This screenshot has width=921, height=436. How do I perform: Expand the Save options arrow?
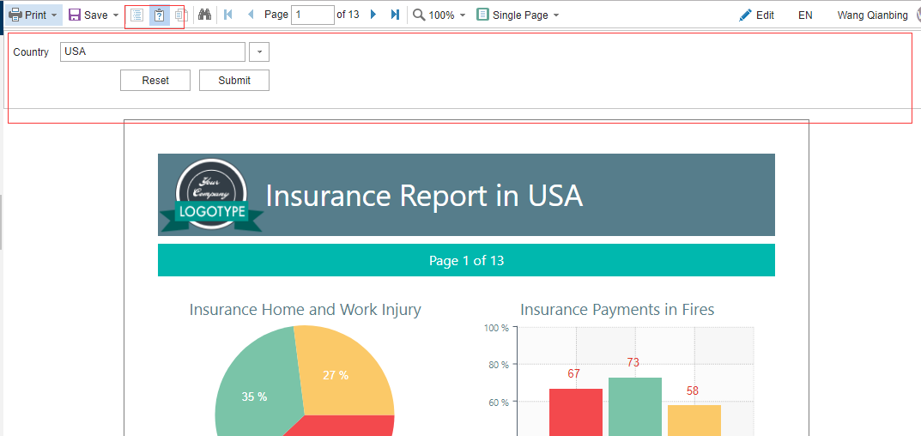coord(116,15)
